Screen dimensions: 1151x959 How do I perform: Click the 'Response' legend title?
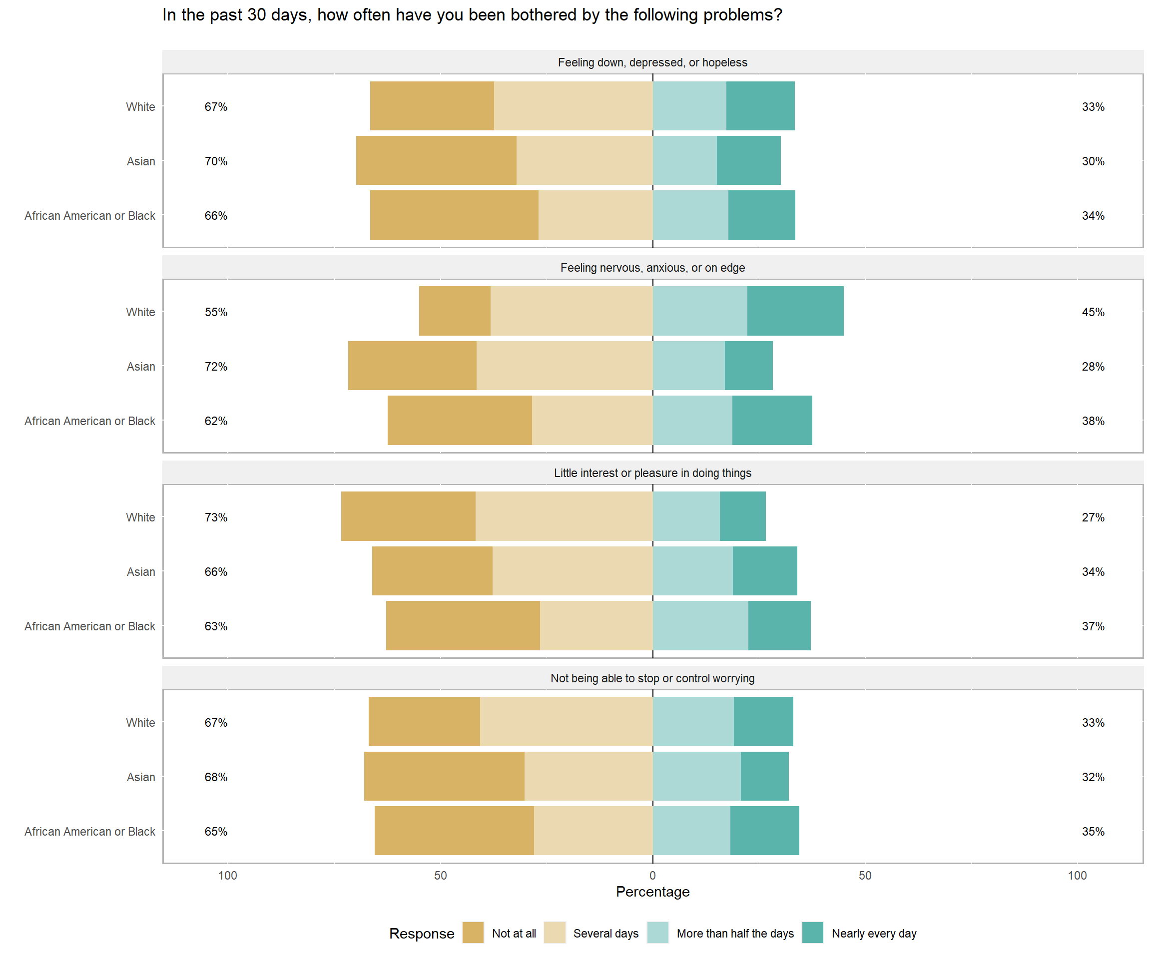pos(422,933)
